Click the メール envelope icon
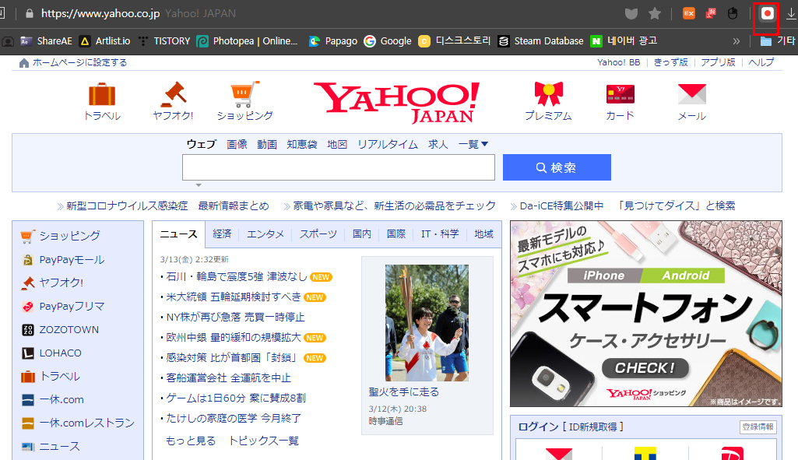This screenshot has width=798, height=460. (692, 94)
